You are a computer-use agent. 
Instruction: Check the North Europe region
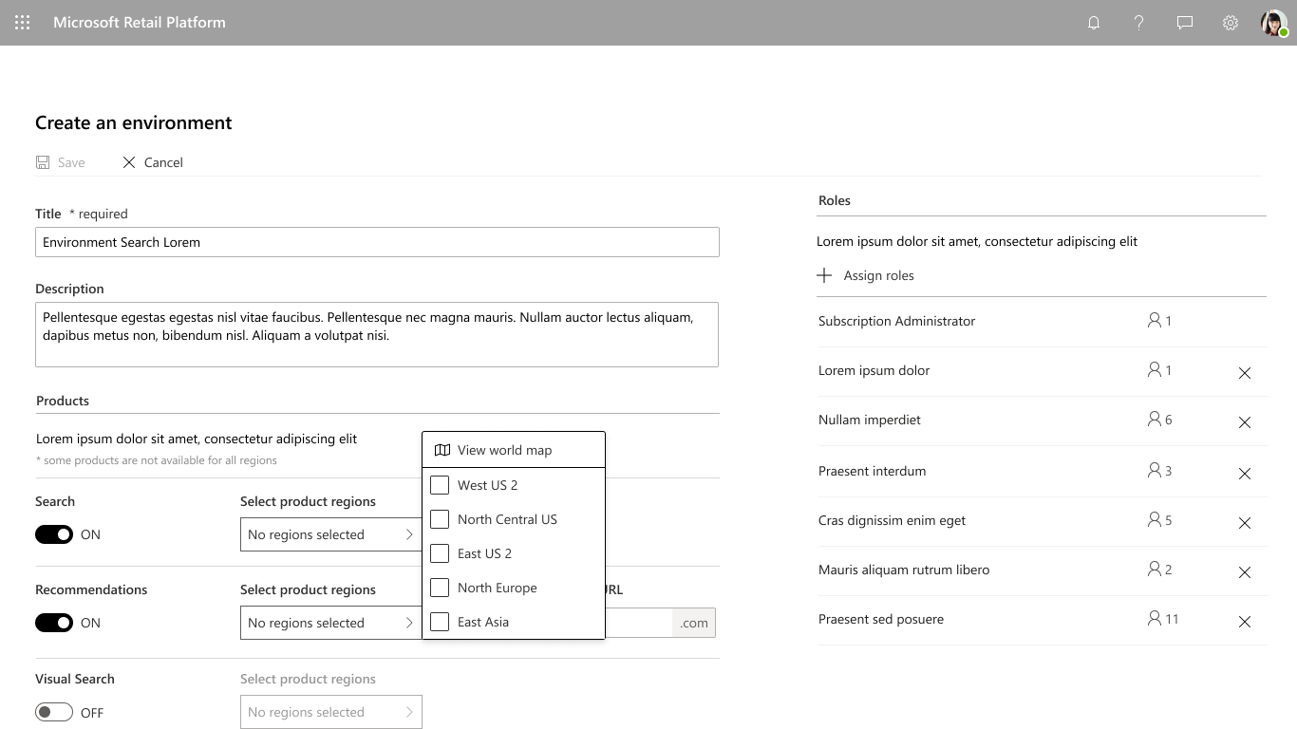440,588
